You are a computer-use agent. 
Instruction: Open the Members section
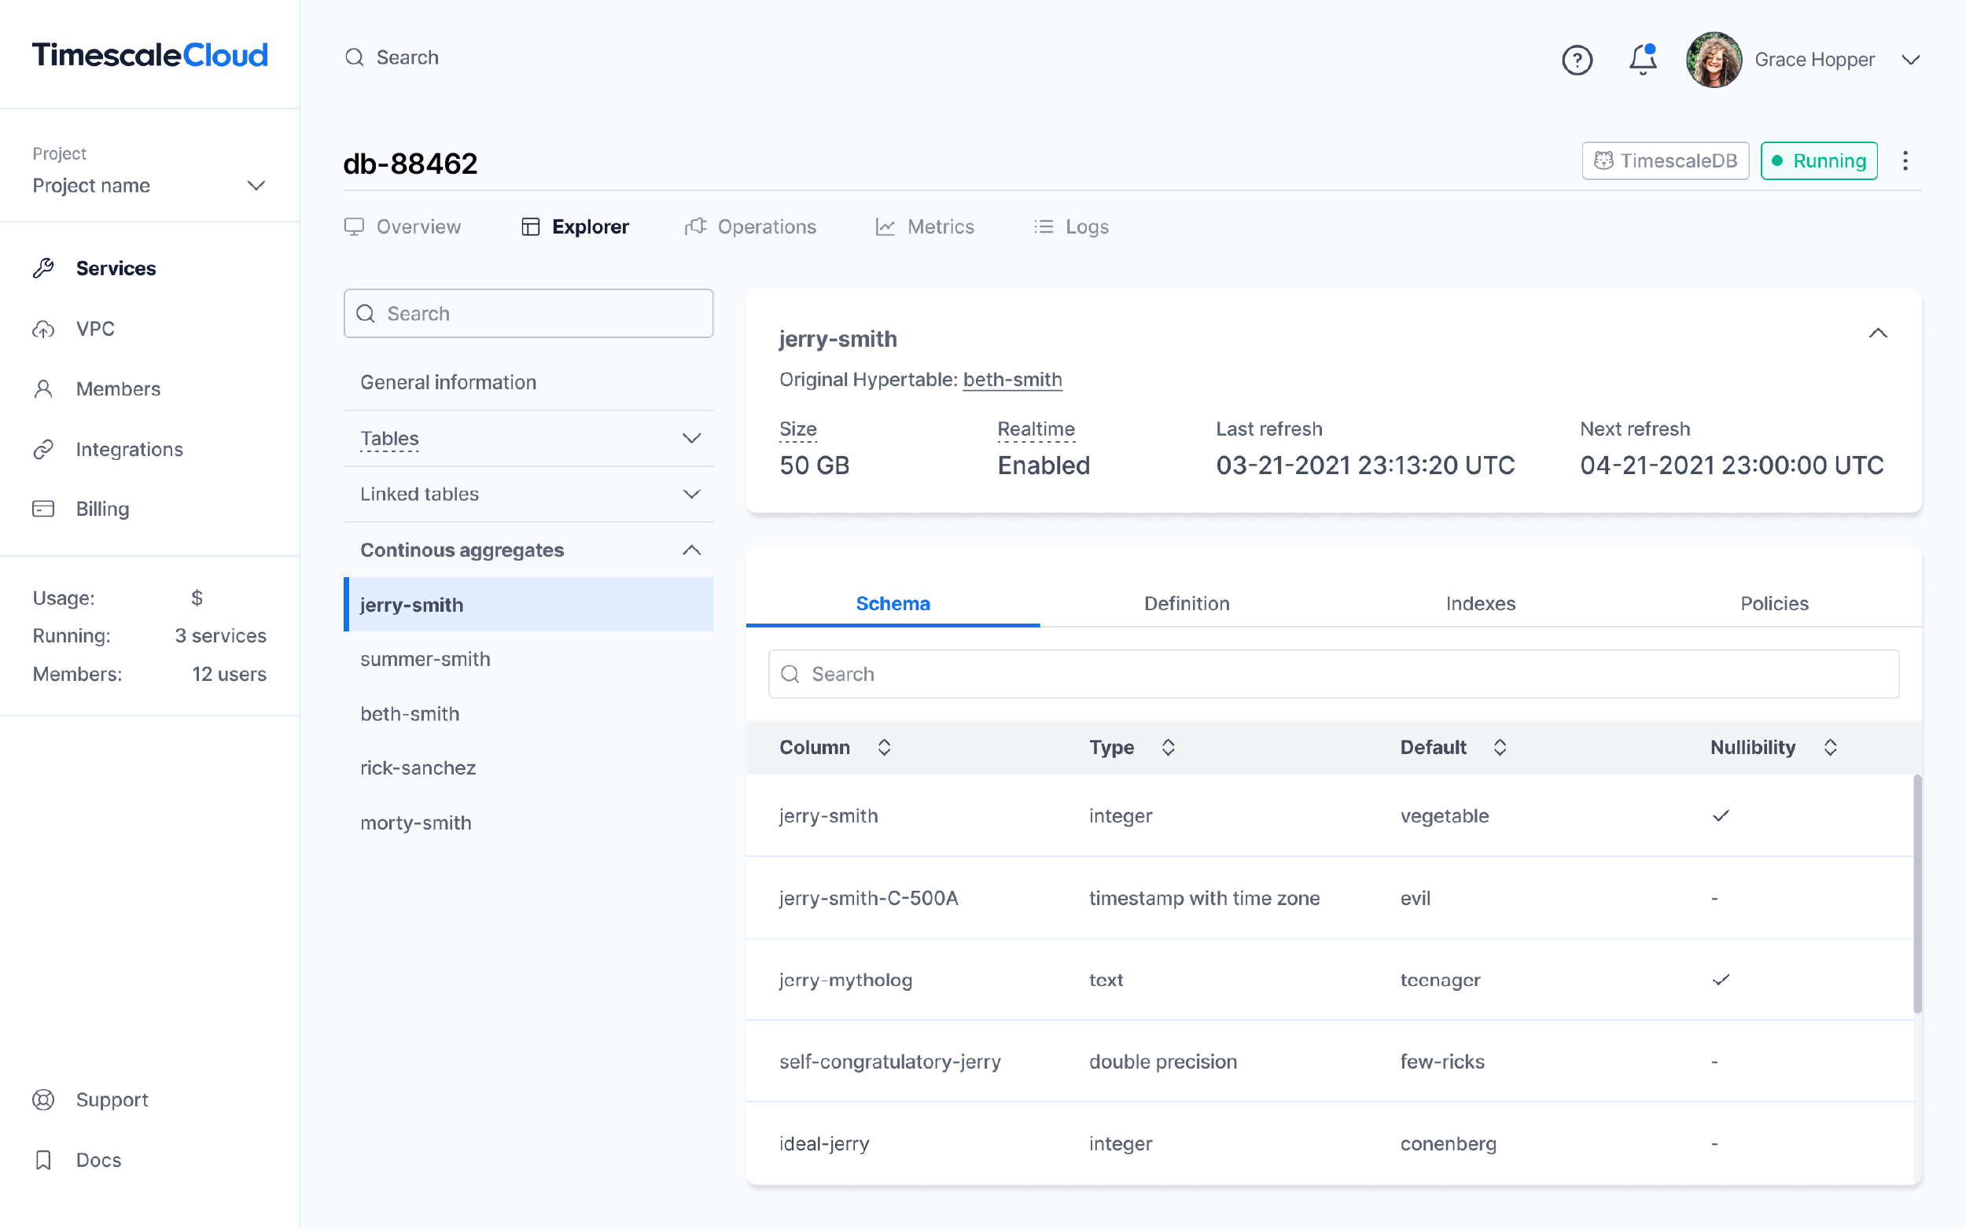(x=118, y=388)
